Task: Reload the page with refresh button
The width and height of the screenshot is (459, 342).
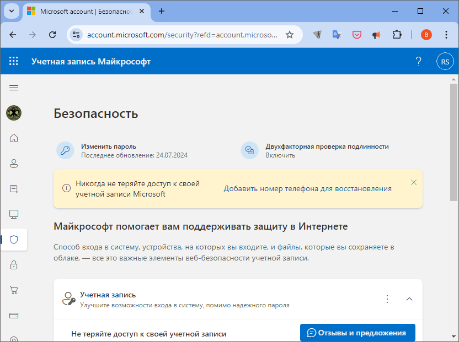Action: [x=52, y=35]
